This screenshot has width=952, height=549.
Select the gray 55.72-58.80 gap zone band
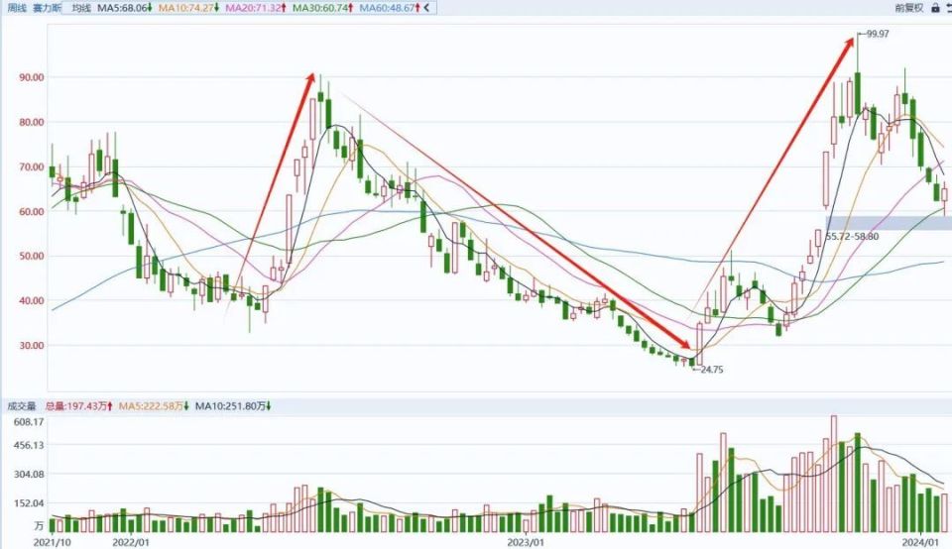[x=889, y=223]
